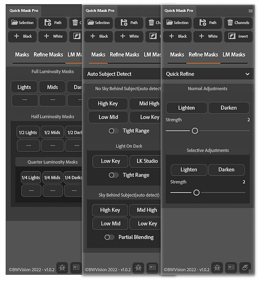The image size is (259, 281).
Task: Click Selection folder icon in Quick Refine panel
Action: [169, 23]
